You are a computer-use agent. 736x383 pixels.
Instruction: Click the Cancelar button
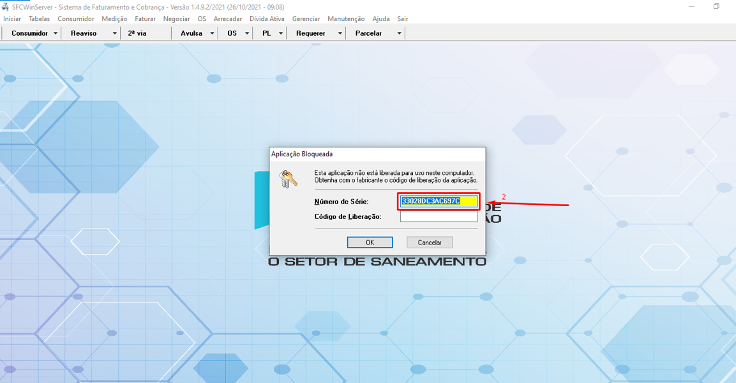click(x=430, y=243)
